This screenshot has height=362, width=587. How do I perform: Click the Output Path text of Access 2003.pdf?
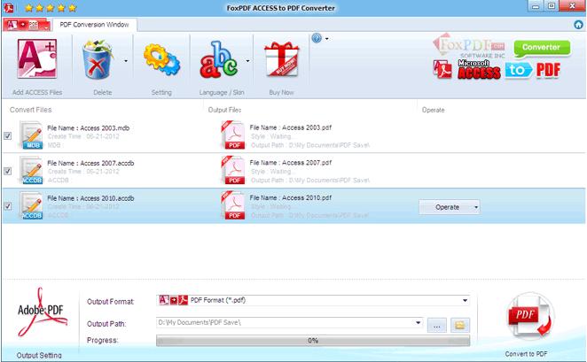pos(310,145)
